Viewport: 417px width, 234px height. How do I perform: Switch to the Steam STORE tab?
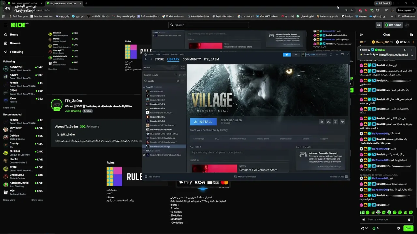pyautogui.click(x=159, y=59)
